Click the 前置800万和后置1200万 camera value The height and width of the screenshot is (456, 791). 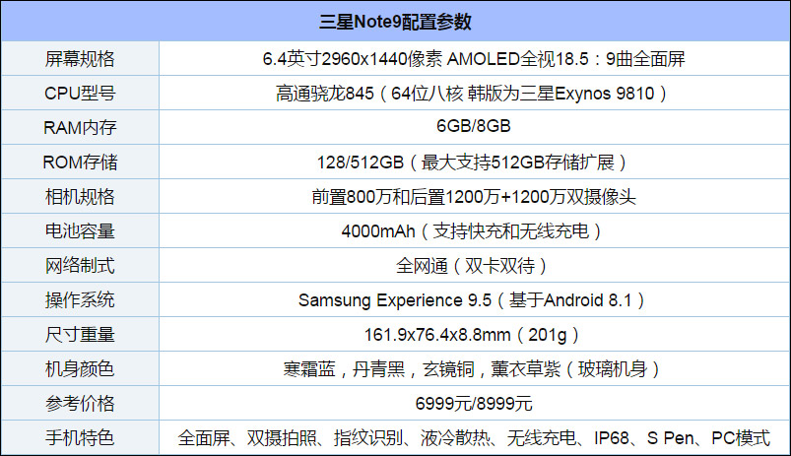coord(474,197)
